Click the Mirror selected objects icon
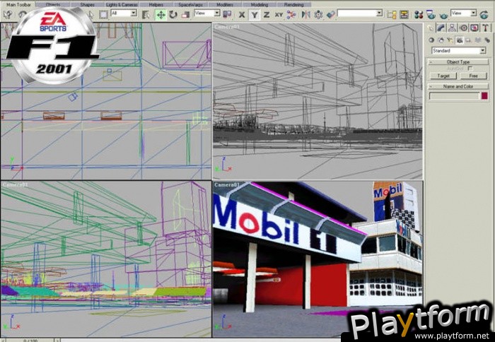Image resolution: width=495 pixels, height=342 pixels. click(306, 15)
